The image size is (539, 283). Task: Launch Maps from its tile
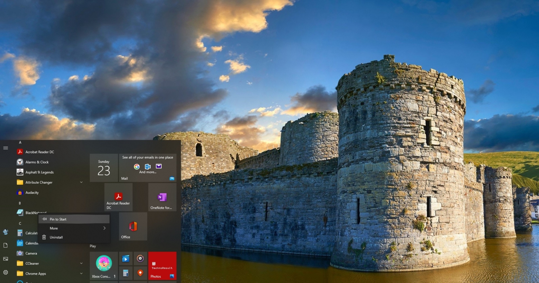140,273
